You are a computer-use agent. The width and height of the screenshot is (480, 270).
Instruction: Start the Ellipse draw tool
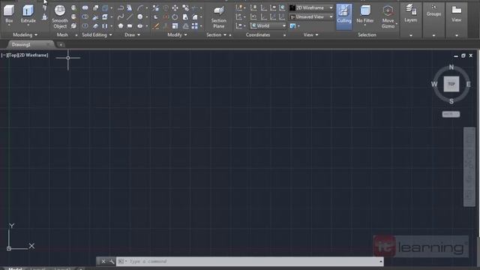[140, 26]
